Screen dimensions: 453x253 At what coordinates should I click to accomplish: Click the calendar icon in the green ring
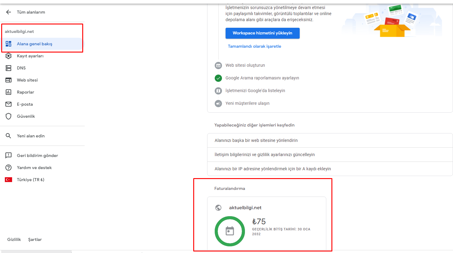[230, 231]
